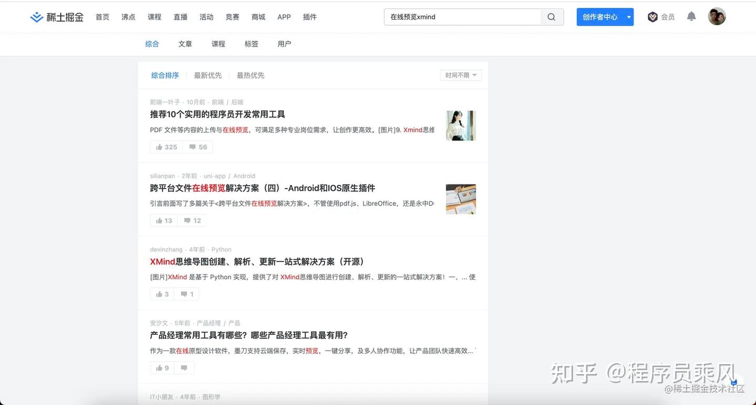
Task: Open search by clicking the magnifier icon
Action: click(x=551, y=17)
